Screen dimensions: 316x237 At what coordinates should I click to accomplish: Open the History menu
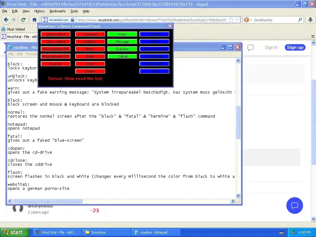(39, 11)
